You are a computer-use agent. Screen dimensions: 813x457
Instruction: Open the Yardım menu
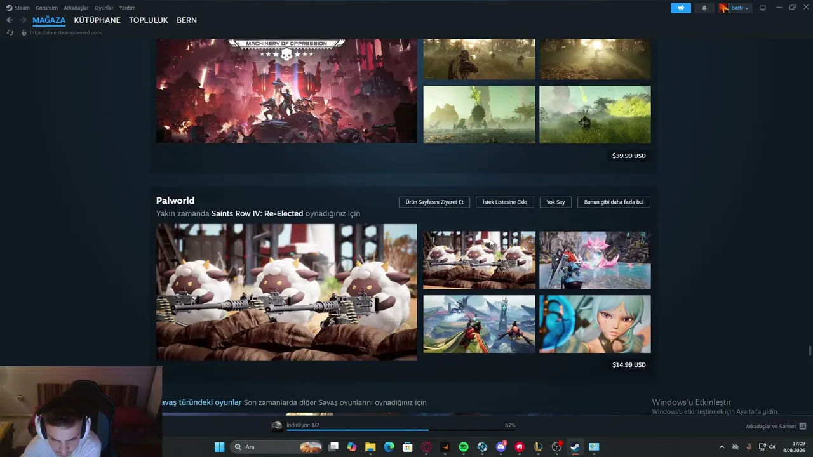click(127, 8)
